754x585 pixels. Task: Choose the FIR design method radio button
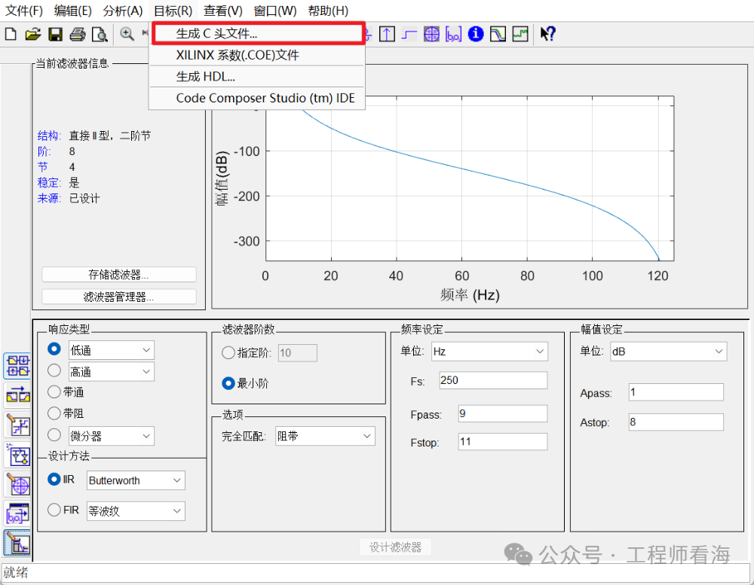tap(54, 510)
